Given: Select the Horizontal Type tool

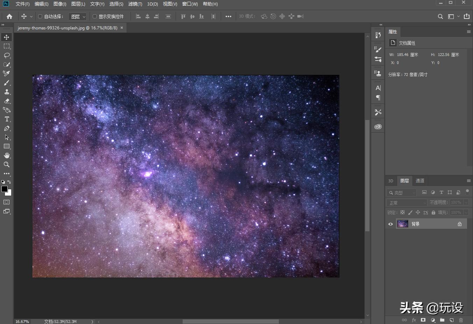Looking at the screenshot, I should (7, 119).
